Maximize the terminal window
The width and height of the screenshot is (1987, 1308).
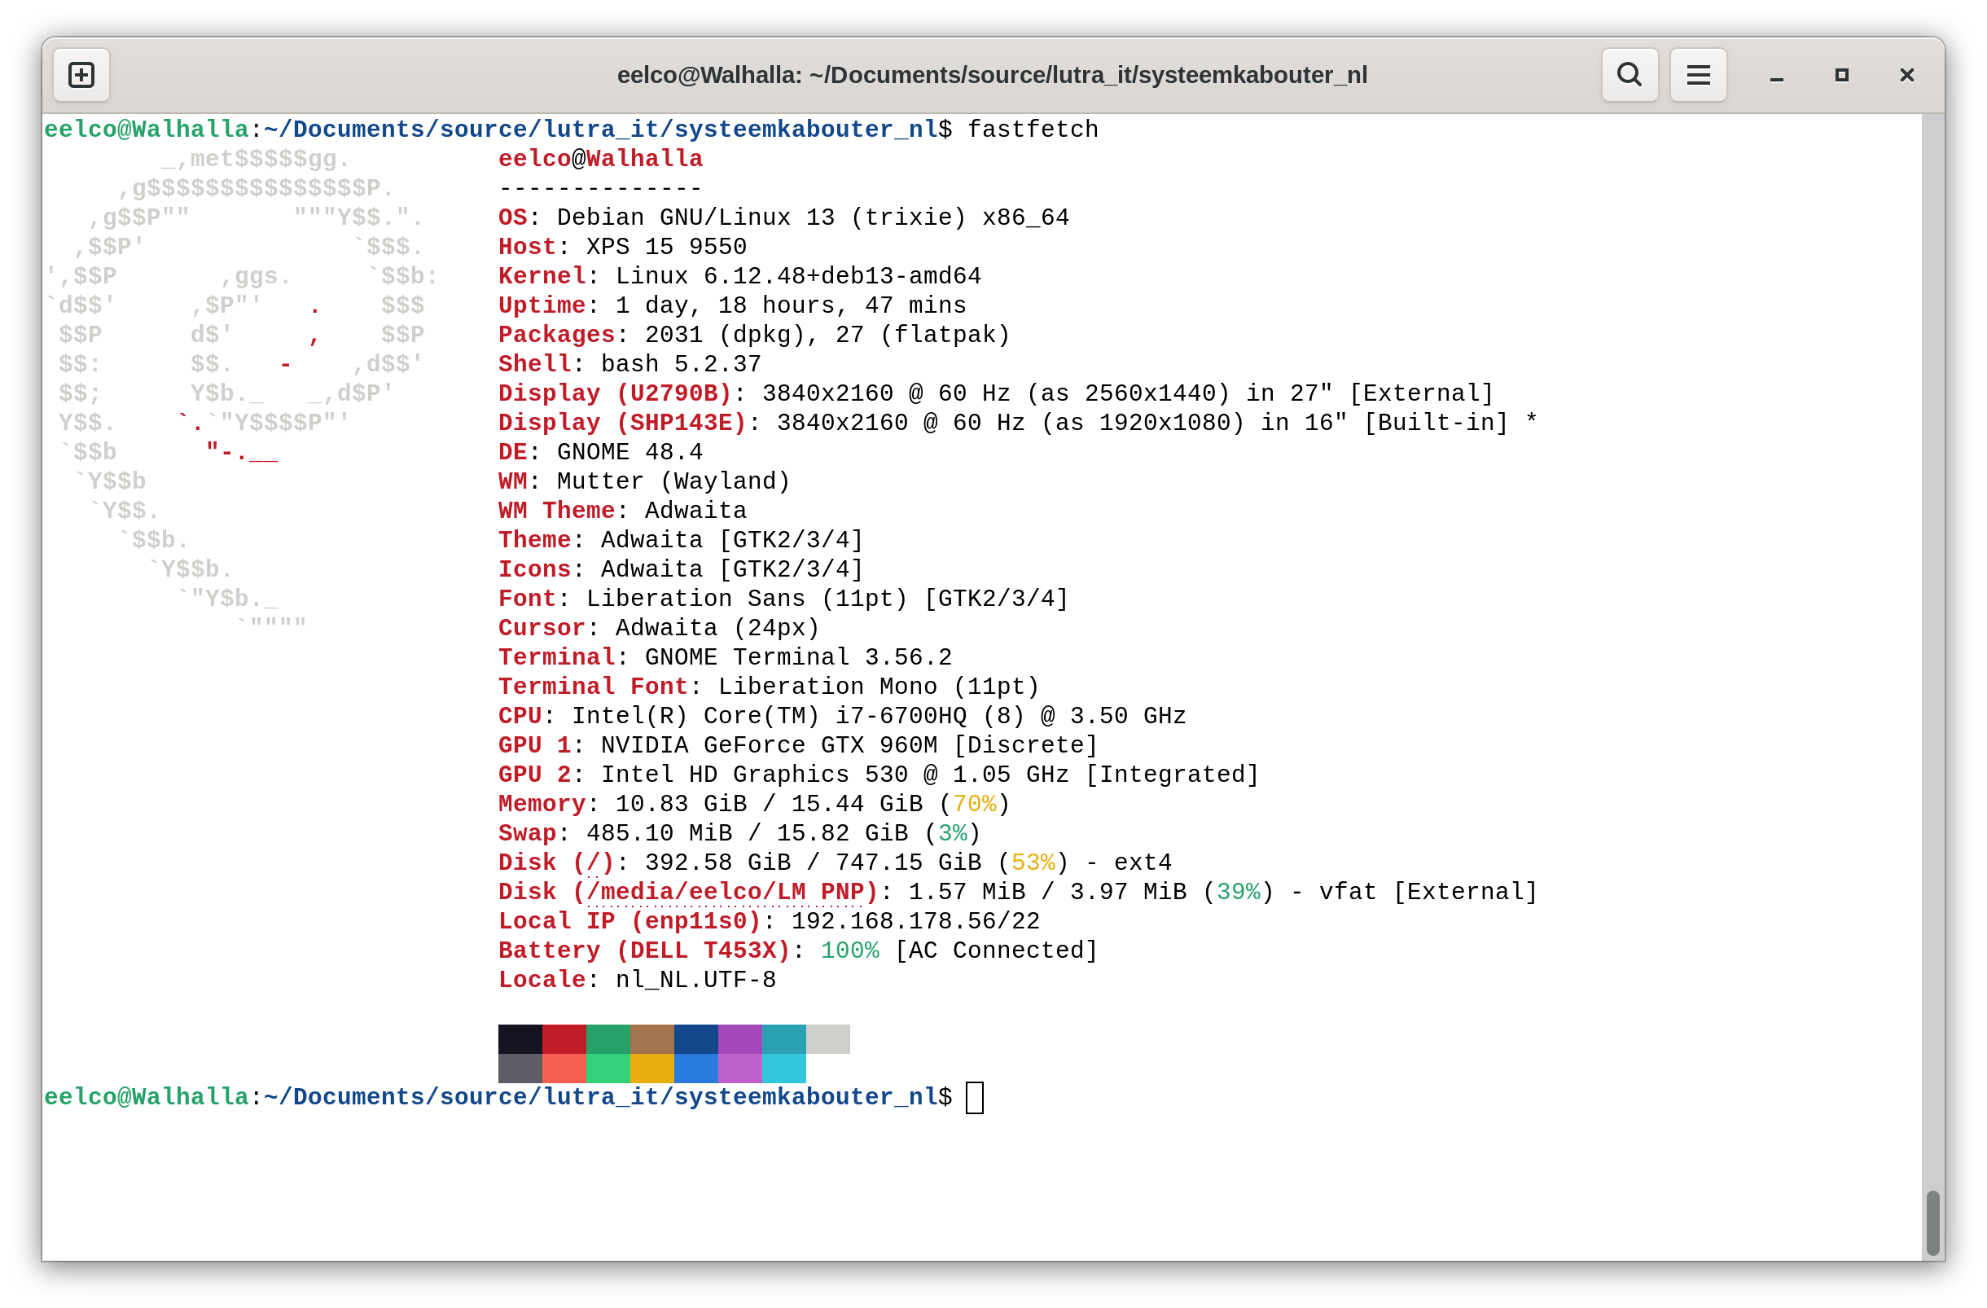coord(1842,75)
